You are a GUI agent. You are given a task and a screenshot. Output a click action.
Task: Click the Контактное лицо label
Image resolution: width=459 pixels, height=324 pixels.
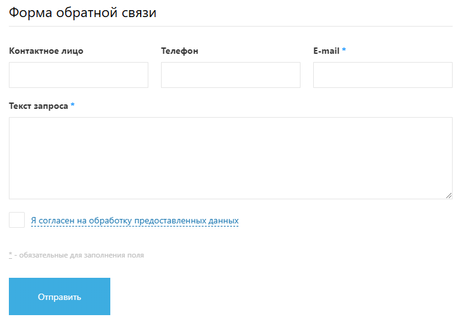pyautogui.click(x=46, y=51)
